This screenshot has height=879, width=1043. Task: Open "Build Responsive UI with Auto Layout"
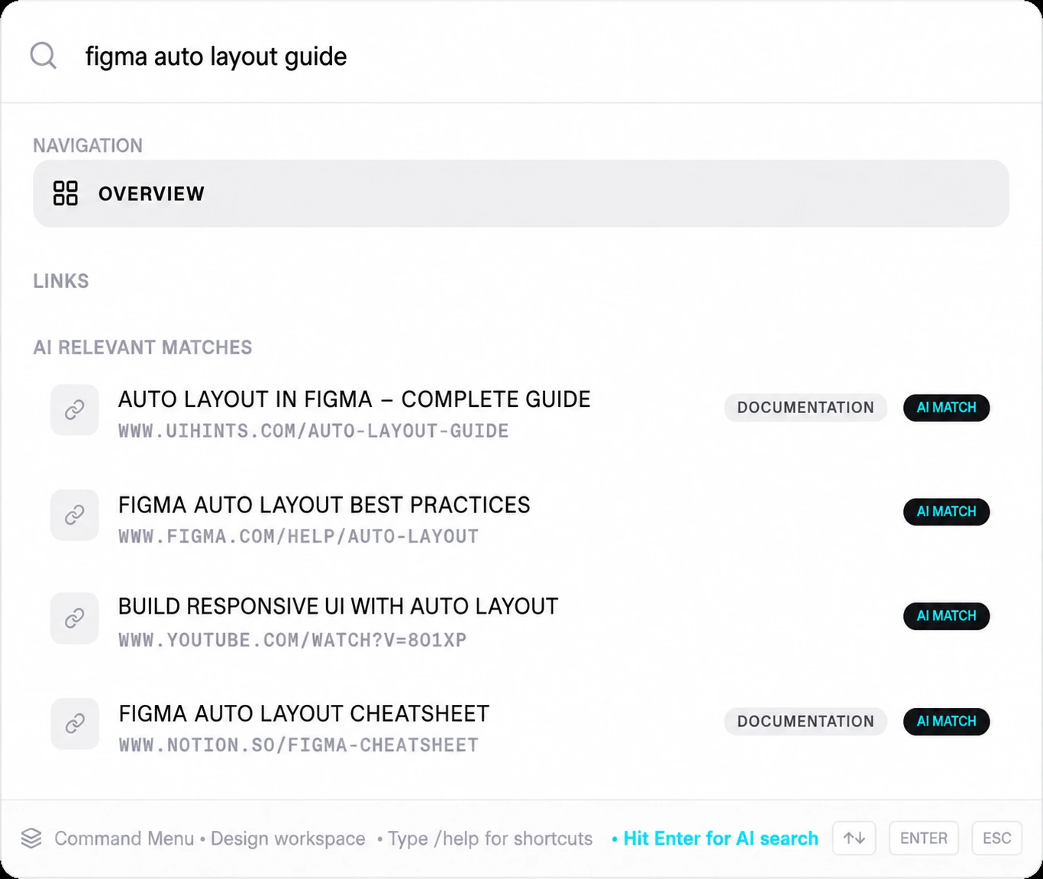tap(338, 606)
